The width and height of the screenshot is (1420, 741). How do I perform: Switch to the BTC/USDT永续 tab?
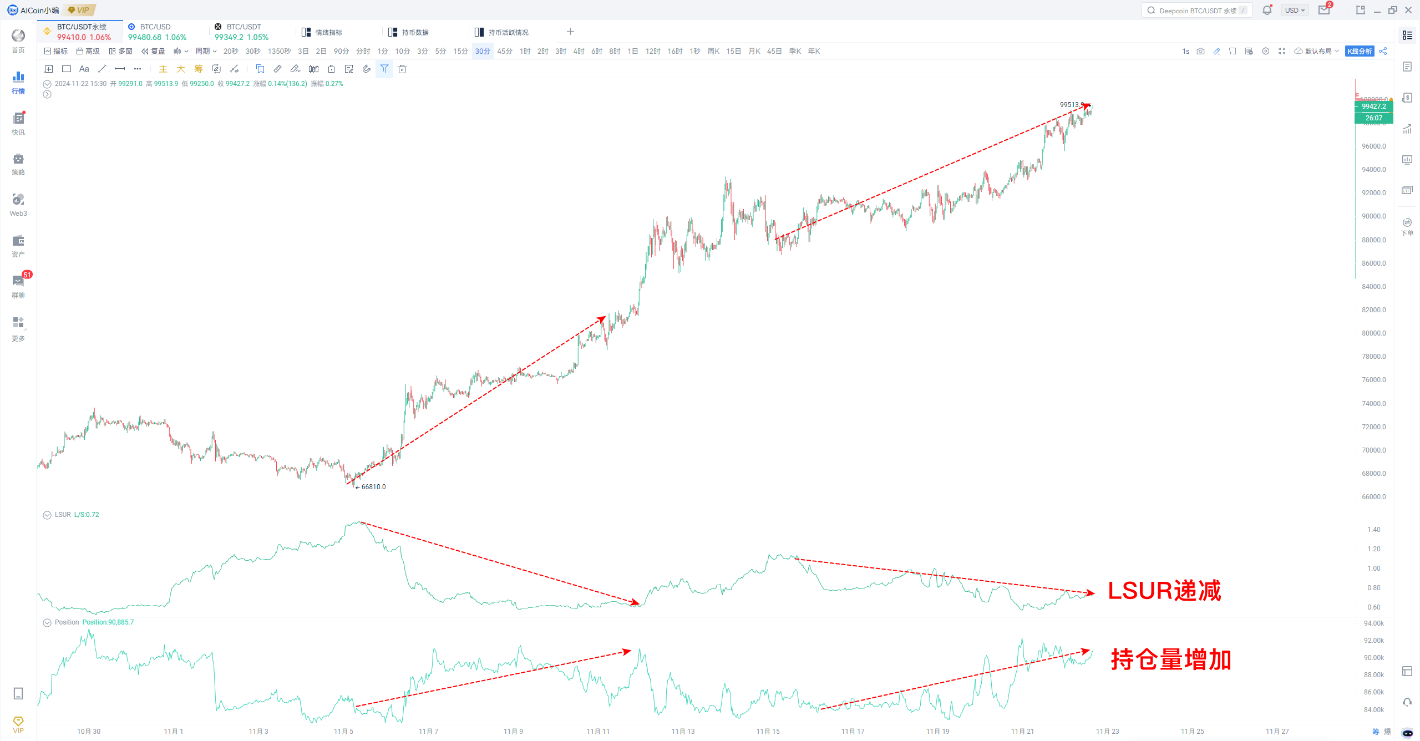pos(81,32)
